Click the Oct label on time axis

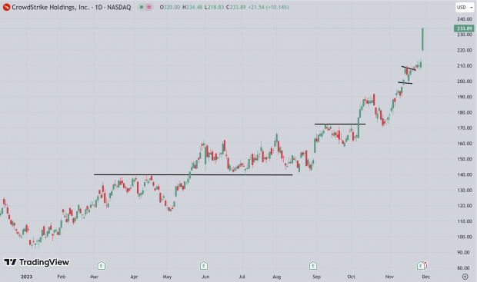352,277
